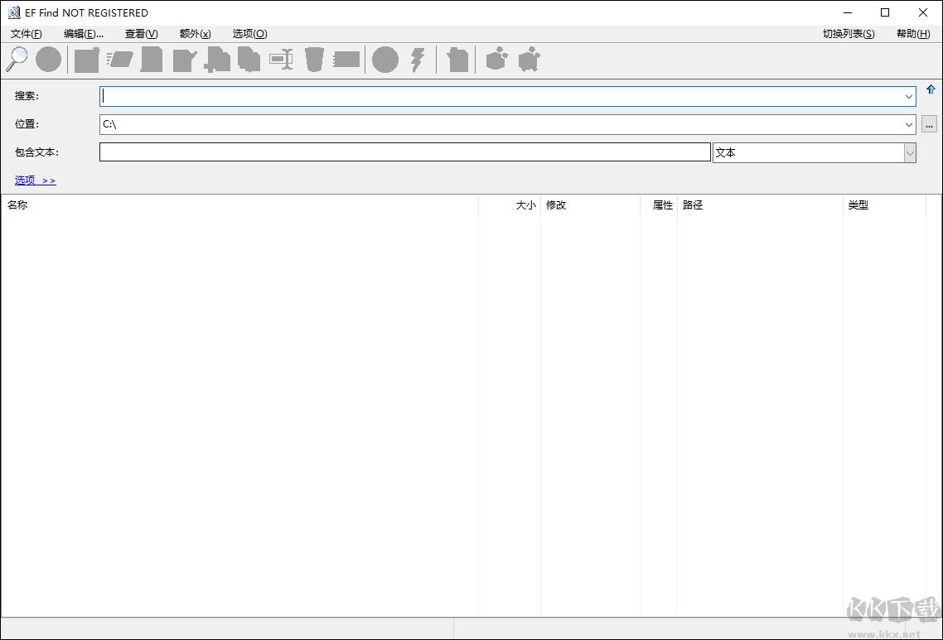Open the 文件(F) menu
Screen dimensions: 943x640
[26, 34]
